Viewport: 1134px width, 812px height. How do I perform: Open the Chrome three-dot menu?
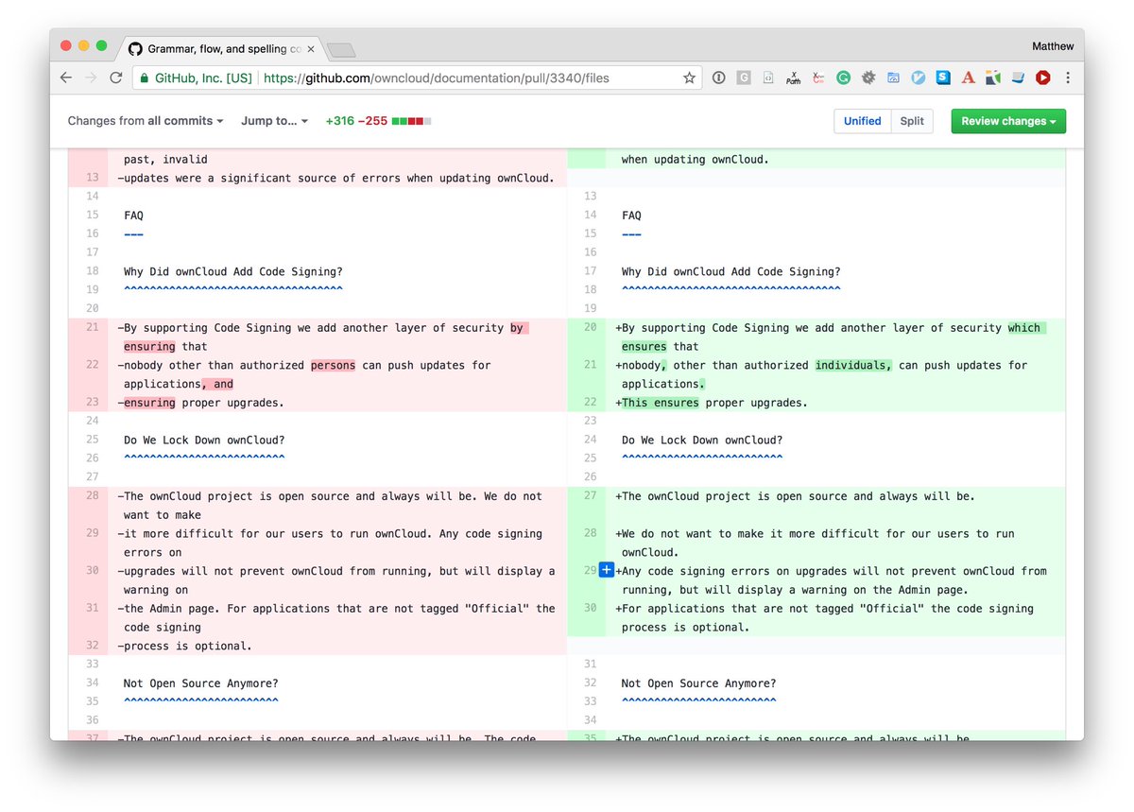pyautogui.click(x=1068, y=78)
